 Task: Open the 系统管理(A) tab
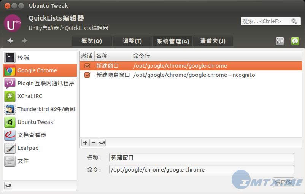pos(173,41)
